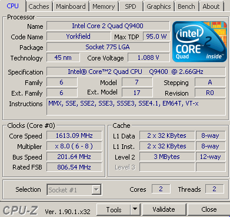Click the Rated FSB value 806.54 MHz
Screen dimensions: 230x217
click(x=74, y=167)
